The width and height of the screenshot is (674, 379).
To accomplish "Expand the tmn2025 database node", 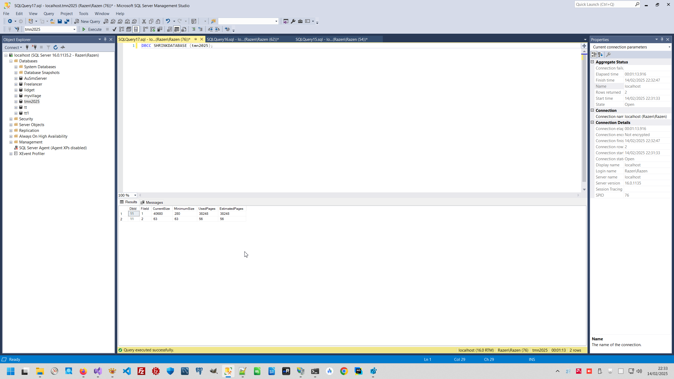I will [x=16, y=102].
